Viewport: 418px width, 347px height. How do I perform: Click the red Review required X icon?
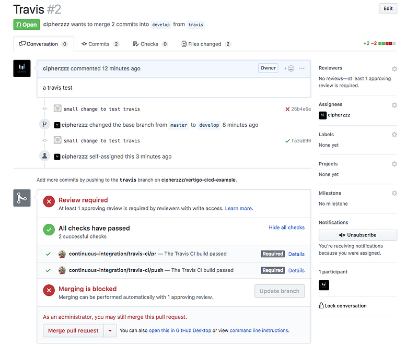point(49,201)
